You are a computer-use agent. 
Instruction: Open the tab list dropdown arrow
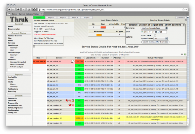tap(183, 14)
